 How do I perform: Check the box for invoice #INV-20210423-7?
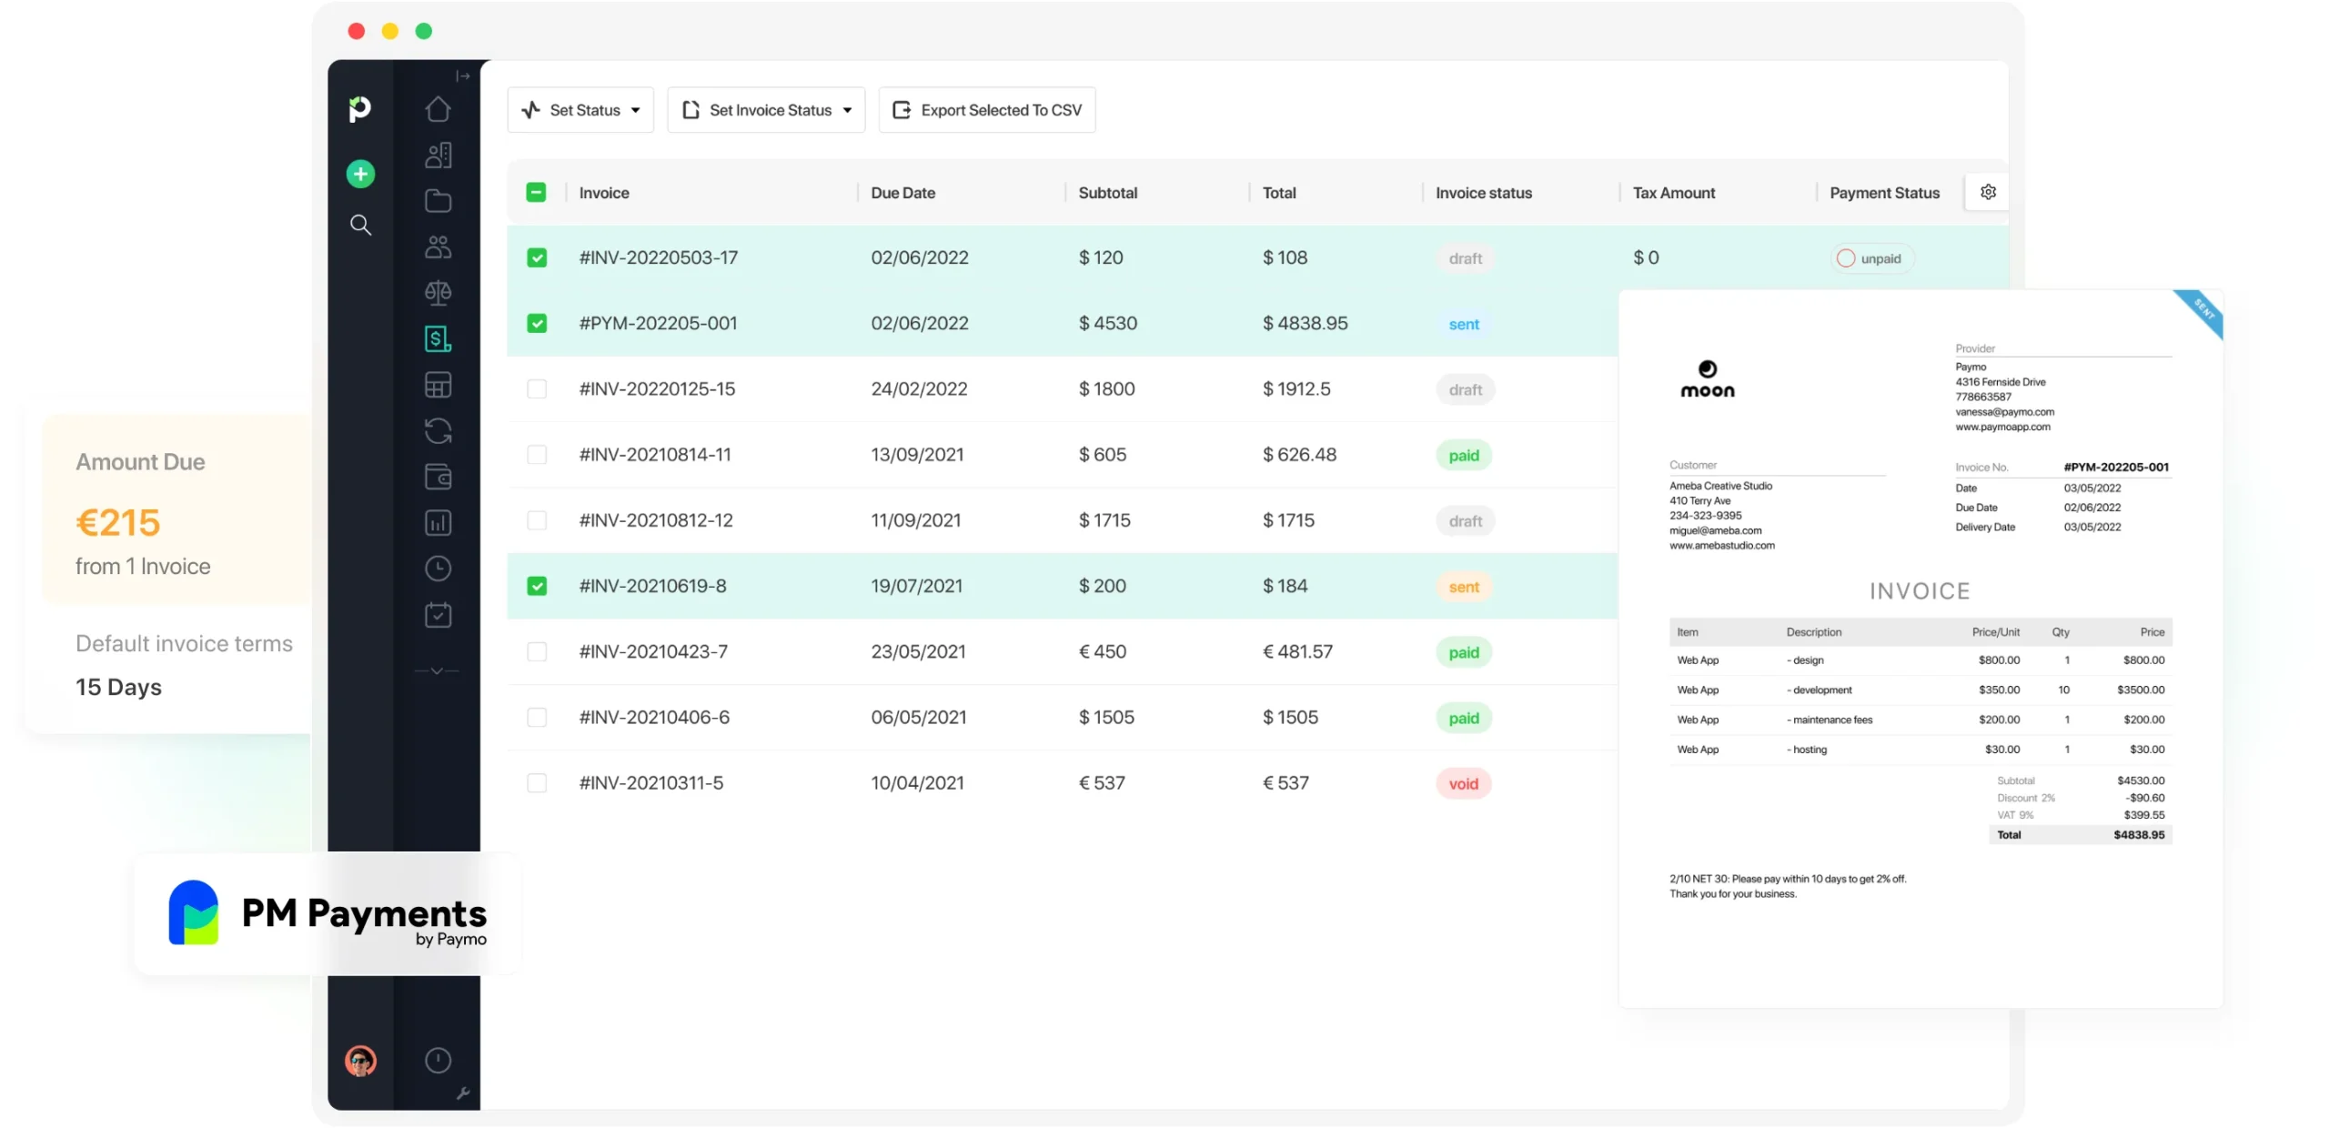click(x=538, y=651)
